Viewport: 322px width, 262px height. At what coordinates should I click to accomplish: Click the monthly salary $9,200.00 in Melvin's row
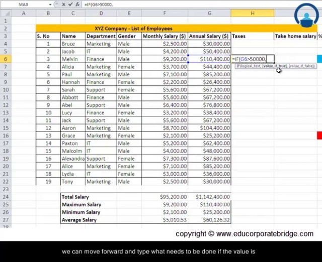coord(165,59)
